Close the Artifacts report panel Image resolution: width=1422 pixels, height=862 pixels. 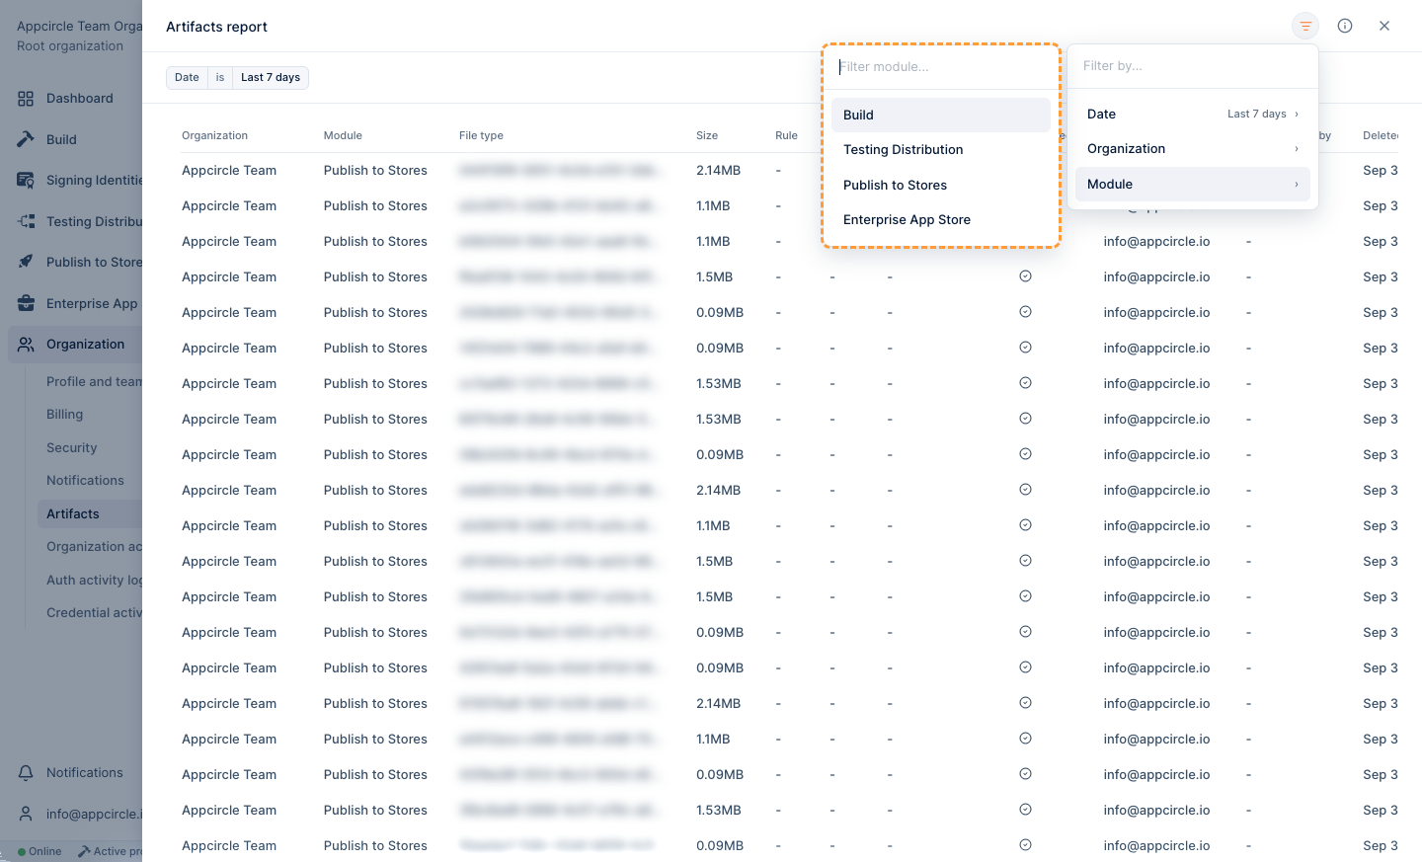[1384, 26]
